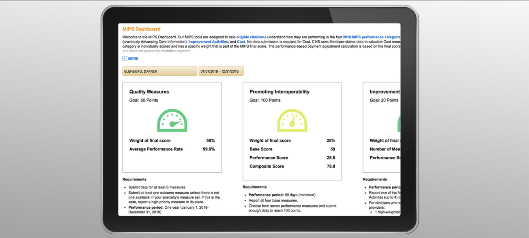
Task: Click the Performance Score value 28.8
Action: [x=331, y=158]
